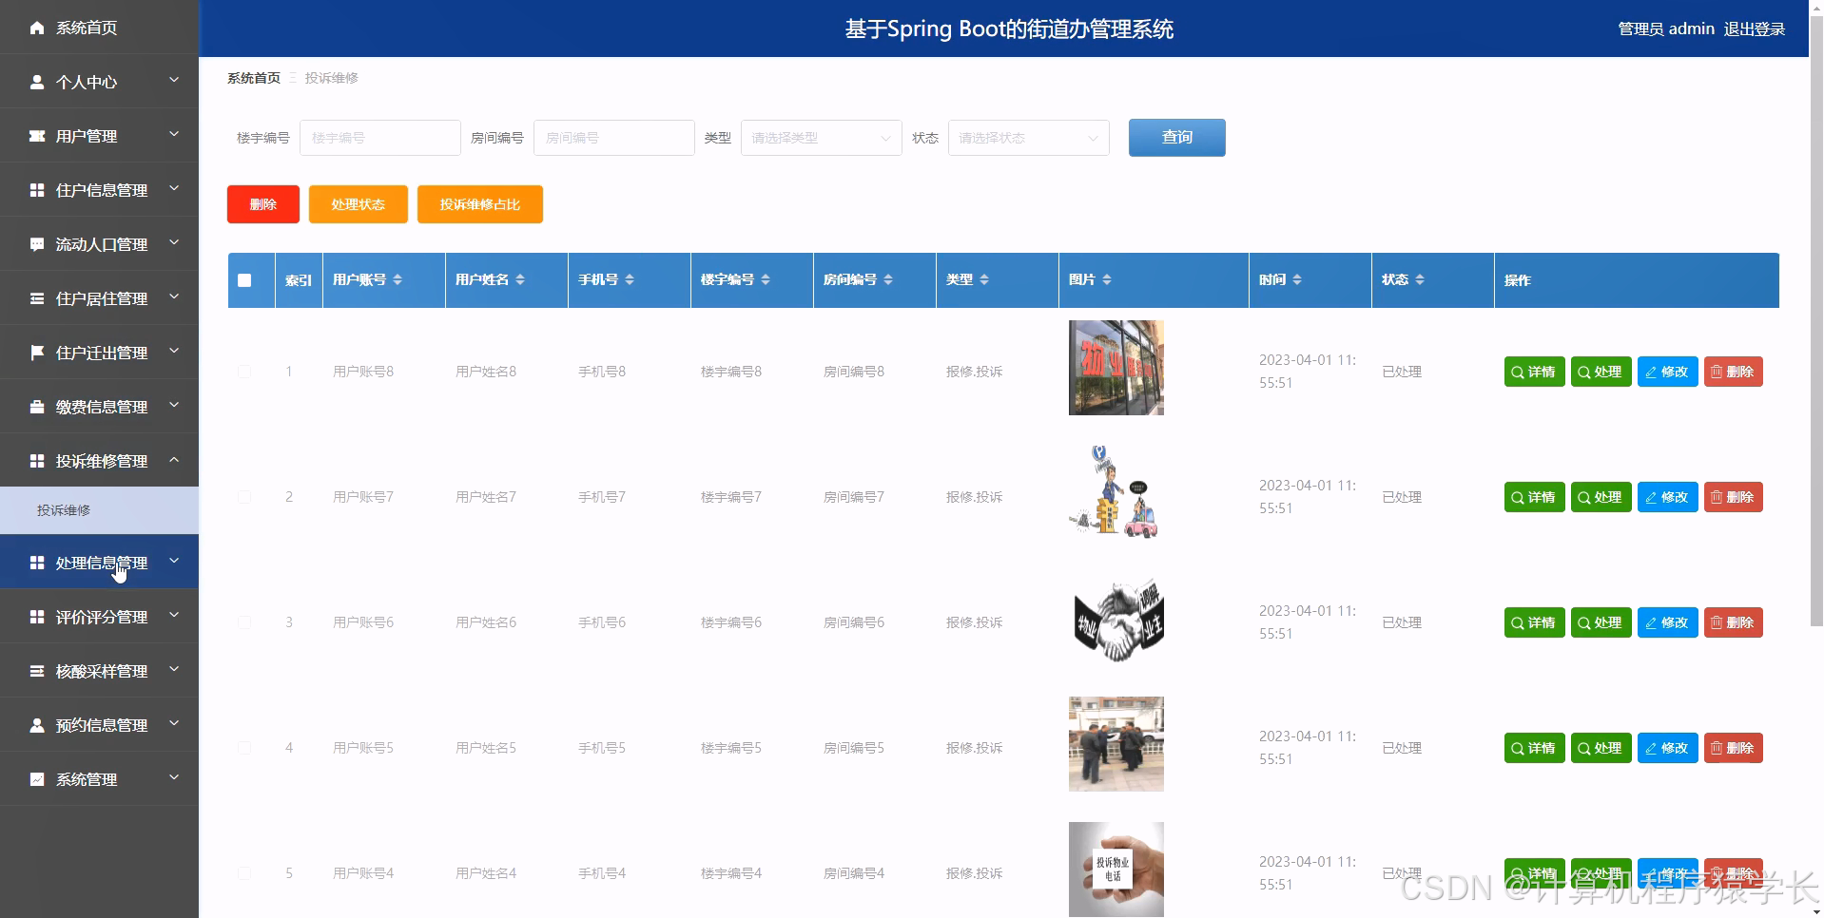
Task: Open the 请选择状态 dropdown
Action: click(x=1027, y=138)
